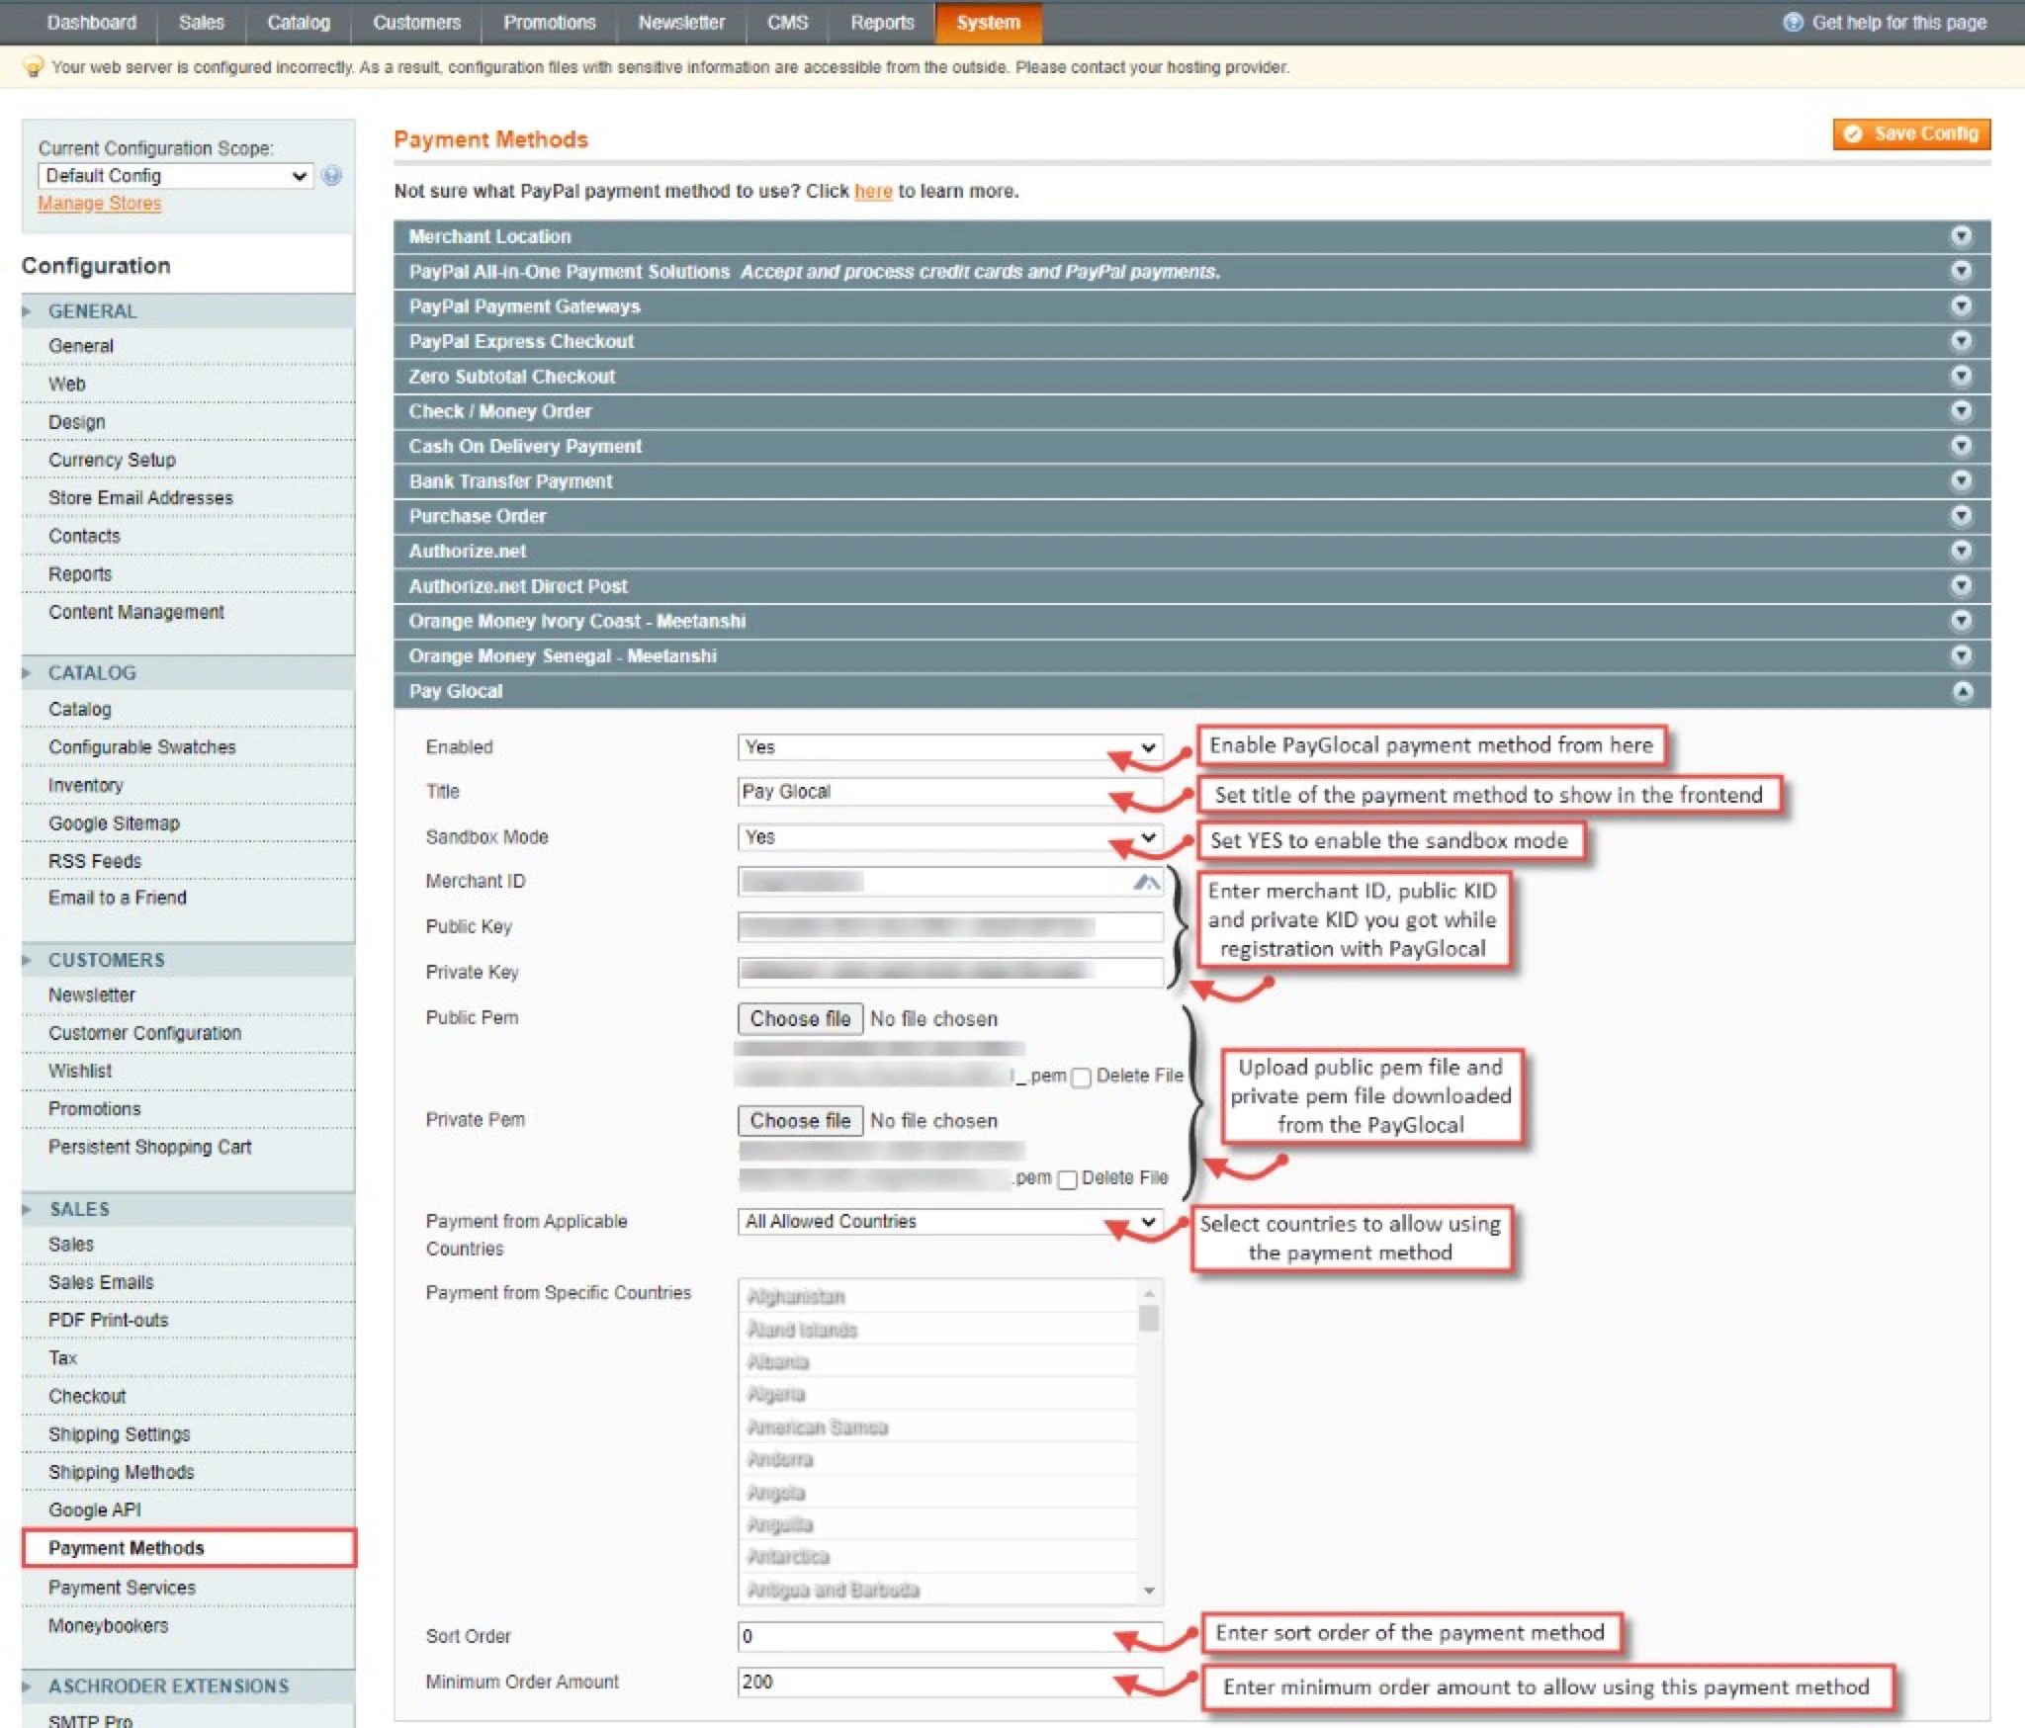Click the icon inside the Merchant ID field
Screen dimensions: 2025x1728
(x=1146, y=882)
